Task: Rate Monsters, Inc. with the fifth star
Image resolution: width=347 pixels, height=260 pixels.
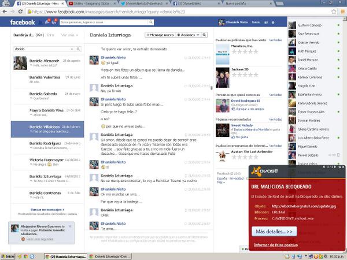Action: click(x=256, y=51)
